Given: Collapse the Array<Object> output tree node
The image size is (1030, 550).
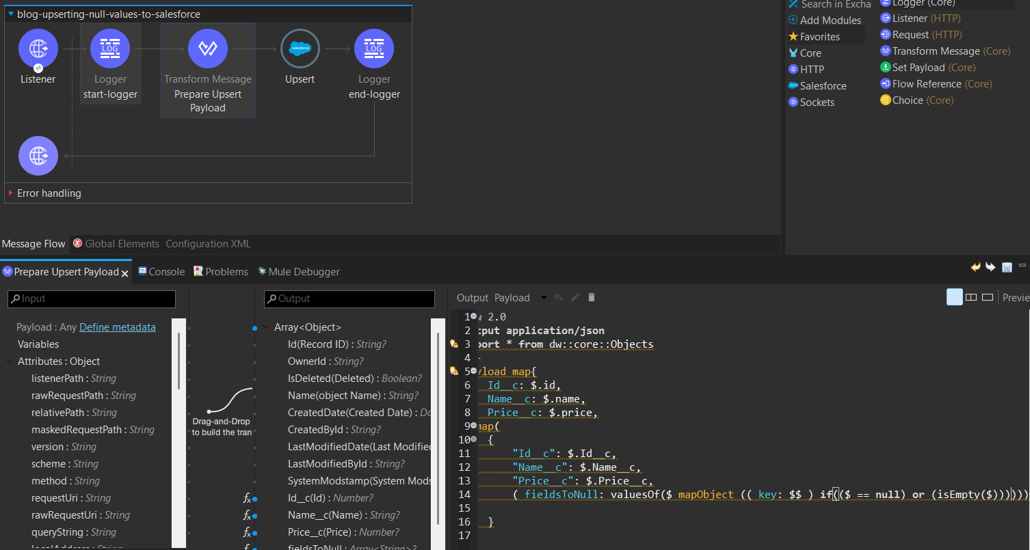Looking at the screenshot, I should (x=265, y=327).
